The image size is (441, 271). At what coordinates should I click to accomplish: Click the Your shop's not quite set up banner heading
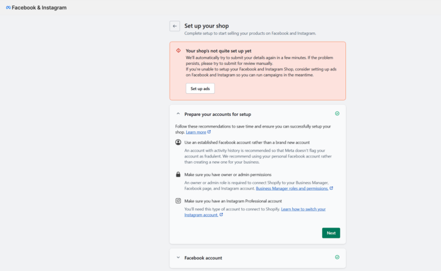pyautogui.click(x=218, y=51)
